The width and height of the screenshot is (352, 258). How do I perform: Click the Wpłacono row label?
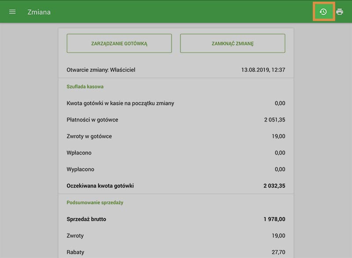pos(79,153)
